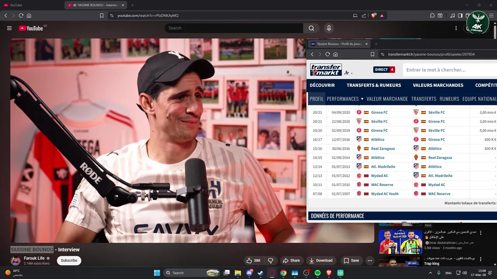Open new tab in outer browser

pyautogui.click(x=132, y=5)
